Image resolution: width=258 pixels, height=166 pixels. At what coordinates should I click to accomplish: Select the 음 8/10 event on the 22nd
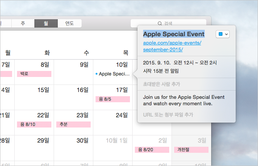pos(34,124)
